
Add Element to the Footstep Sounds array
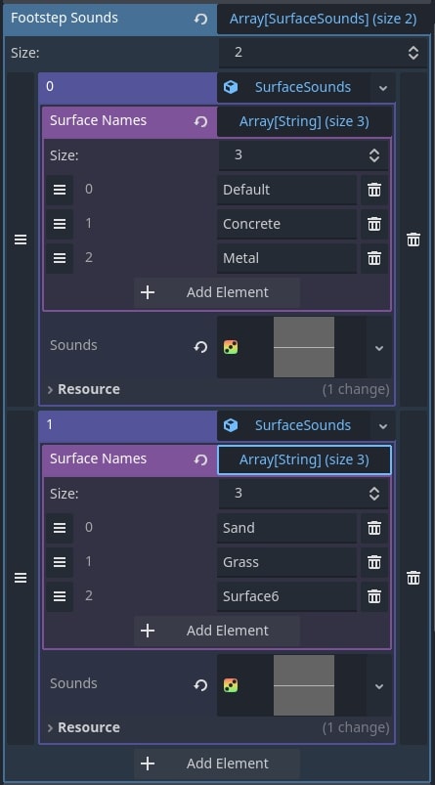tap(217, 763)
